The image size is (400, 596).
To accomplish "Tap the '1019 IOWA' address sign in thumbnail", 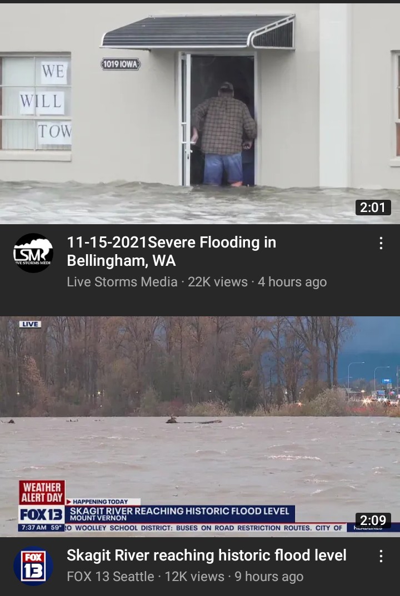I will click(x=121, y=64).
